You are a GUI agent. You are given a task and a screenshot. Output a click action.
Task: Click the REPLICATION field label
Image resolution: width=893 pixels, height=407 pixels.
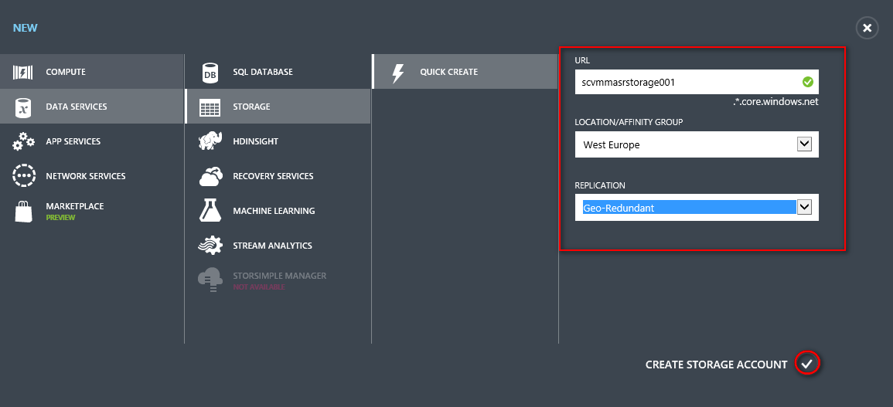coord(600,185)
